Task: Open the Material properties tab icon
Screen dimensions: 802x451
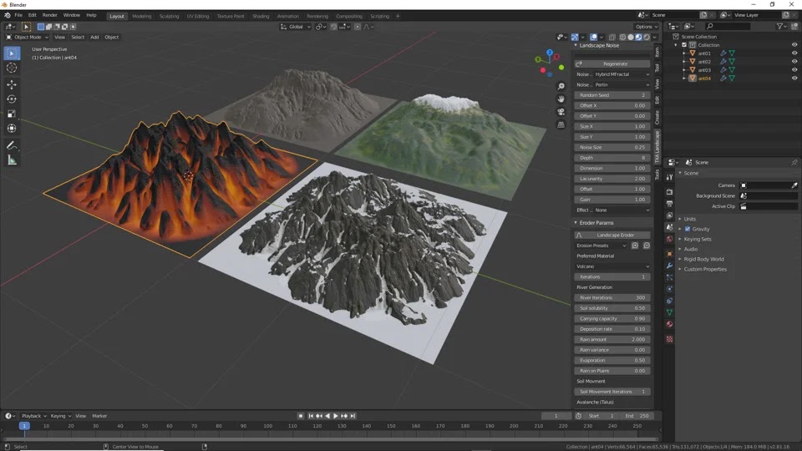Action: tap(669, 324)
